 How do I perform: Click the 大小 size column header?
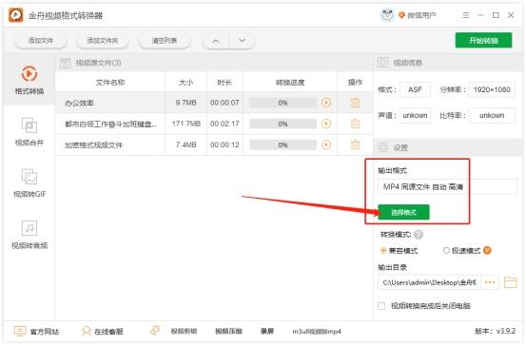point(185,82)
